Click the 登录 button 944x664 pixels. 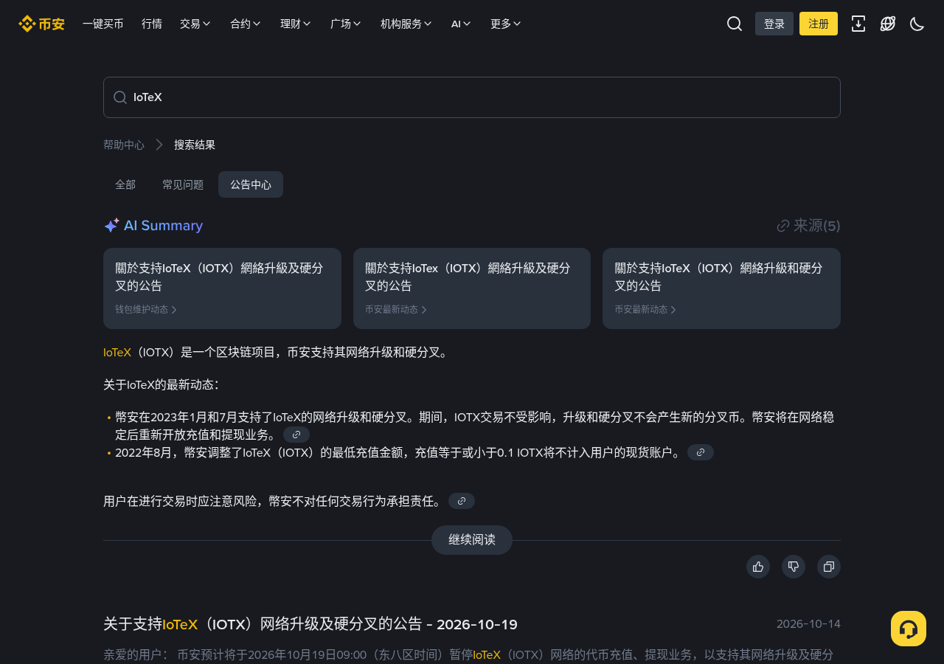(x=774, y=24)
